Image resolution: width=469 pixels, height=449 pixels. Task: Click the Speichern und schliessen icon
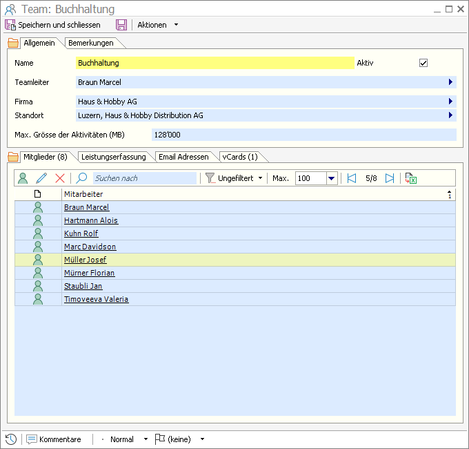[10, 25]
